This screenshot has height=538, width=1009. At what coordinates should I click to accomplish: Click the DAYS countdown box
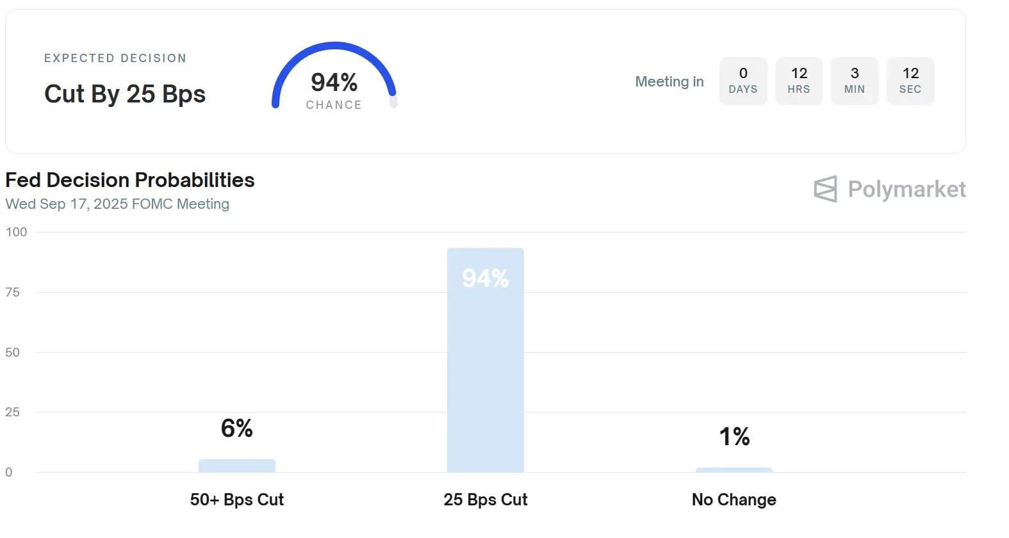(743, 81)
